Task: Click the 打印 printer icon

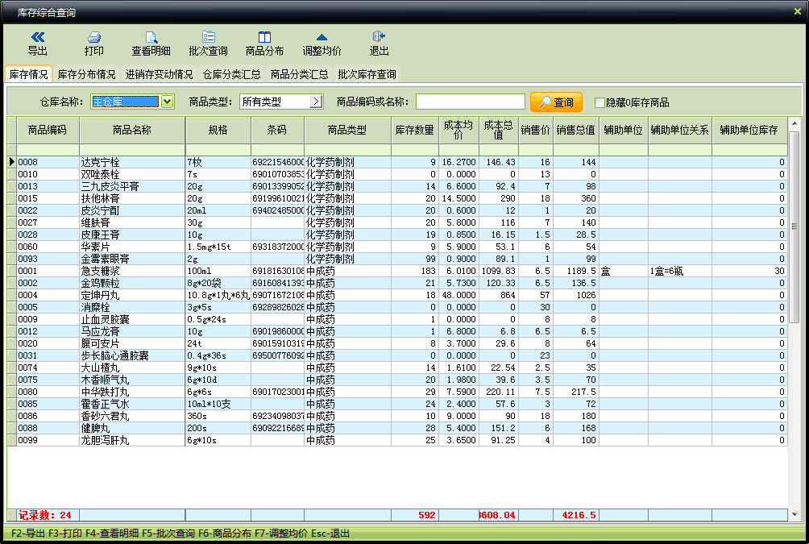Action: (x=94, y=37)
